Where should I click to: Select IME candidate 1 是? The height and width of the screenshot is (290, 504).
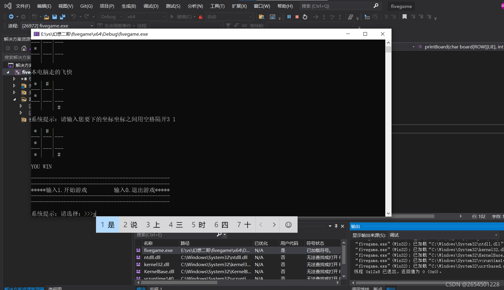pos(108,225)
